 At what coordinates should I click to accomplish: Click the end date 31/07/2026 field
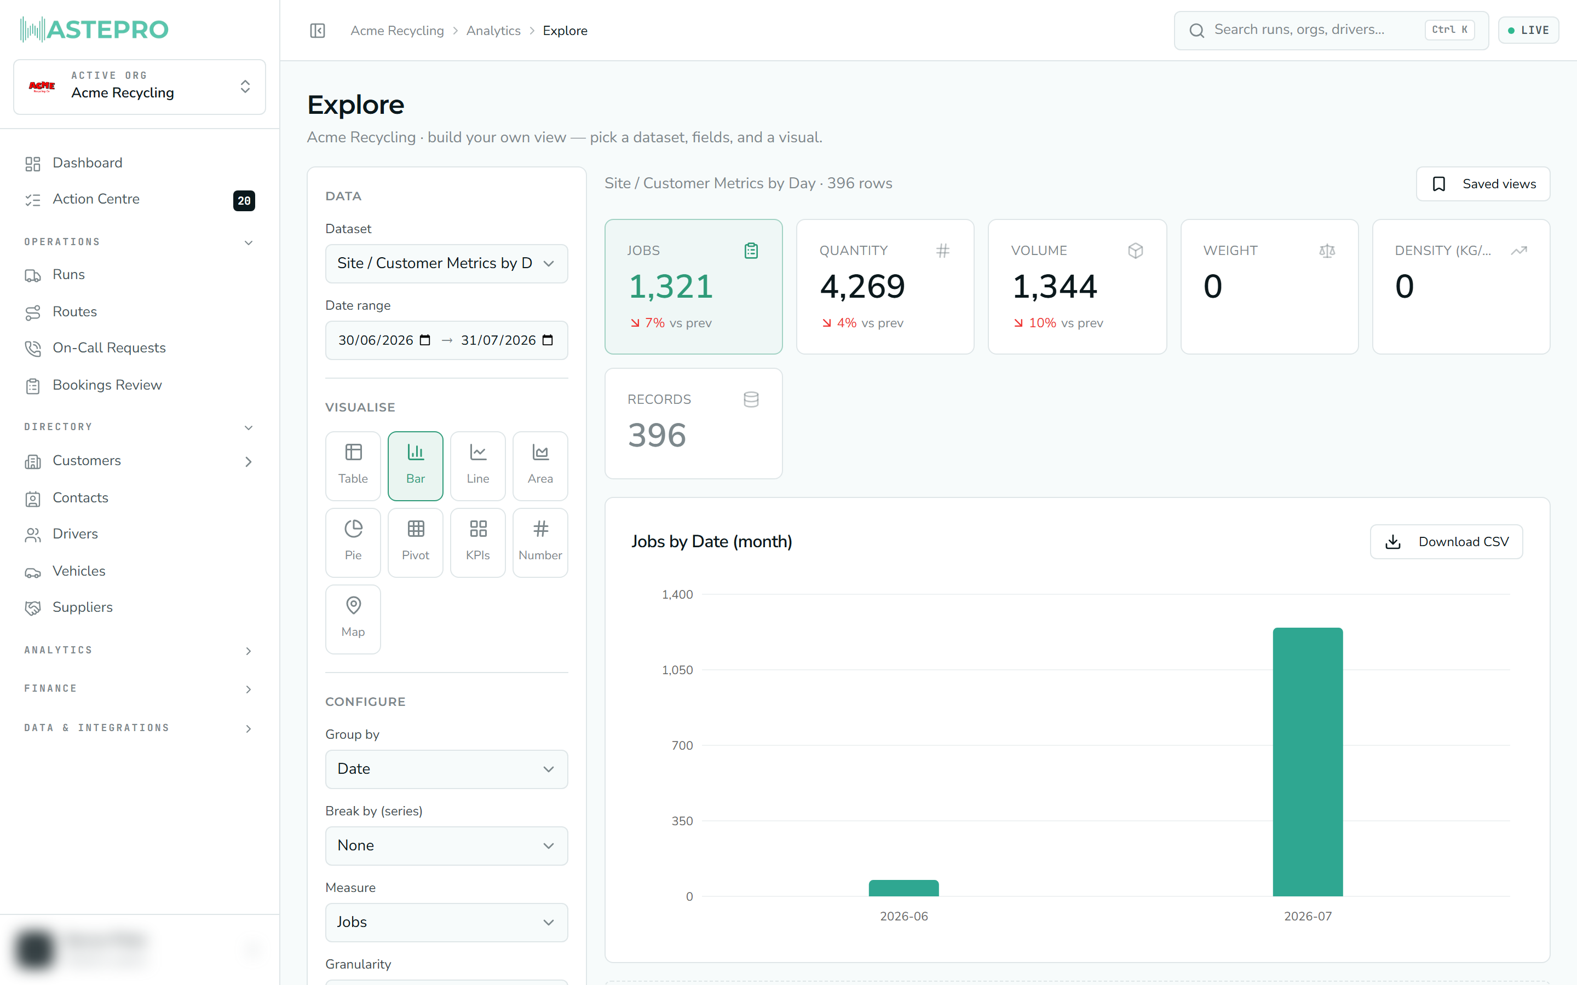[498, 340]
